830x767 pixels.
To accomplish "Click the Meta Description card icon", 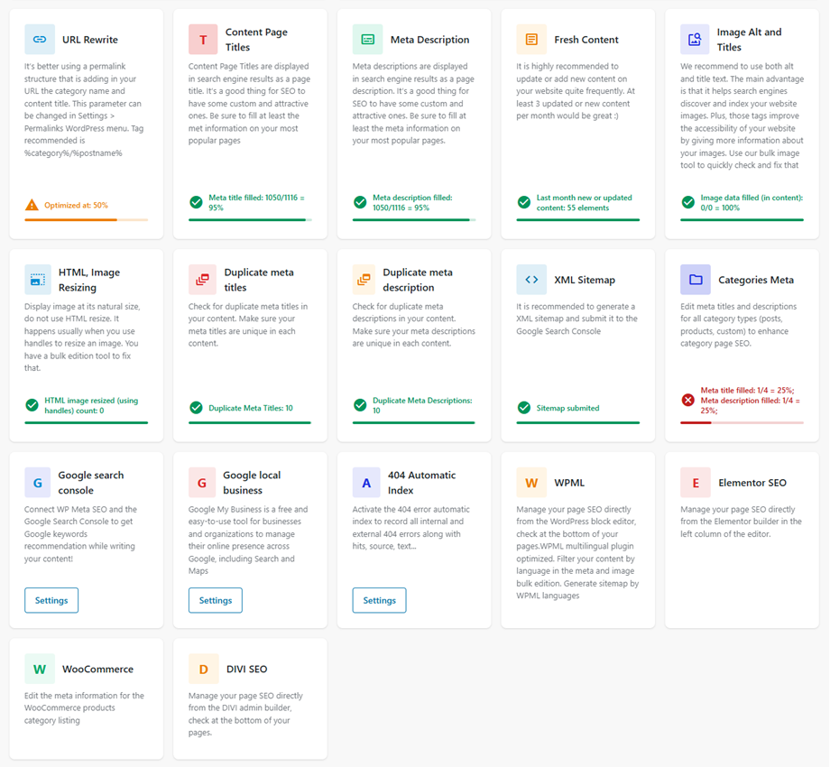I will (x=367, y=39).
